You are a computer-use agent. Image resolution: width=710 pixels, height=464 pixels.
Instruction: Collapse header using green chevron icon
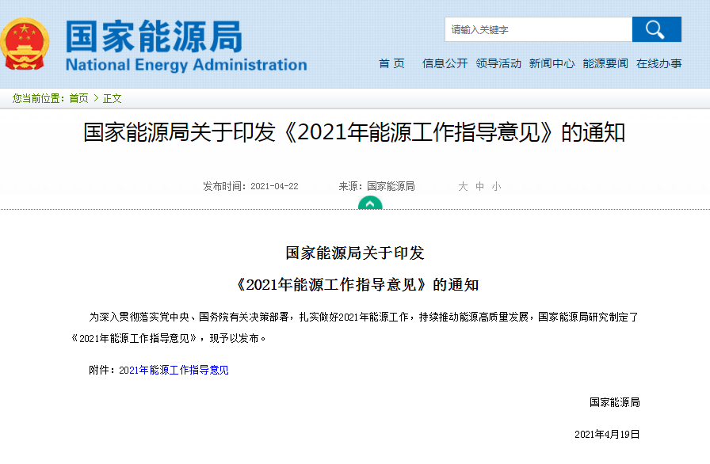(370, 203)
